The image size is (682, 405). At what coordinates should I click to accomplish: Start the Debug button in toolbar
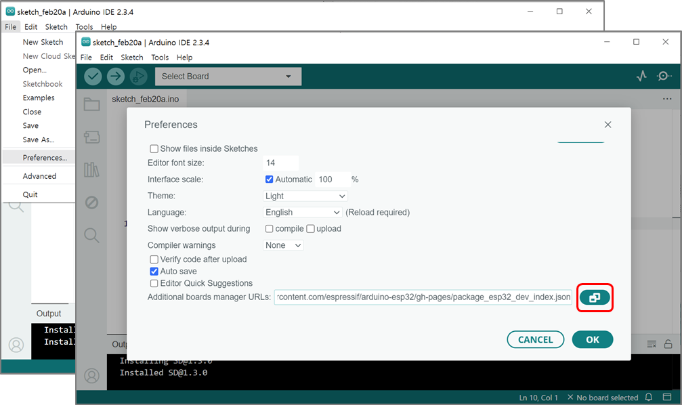[x=138, y=77]
